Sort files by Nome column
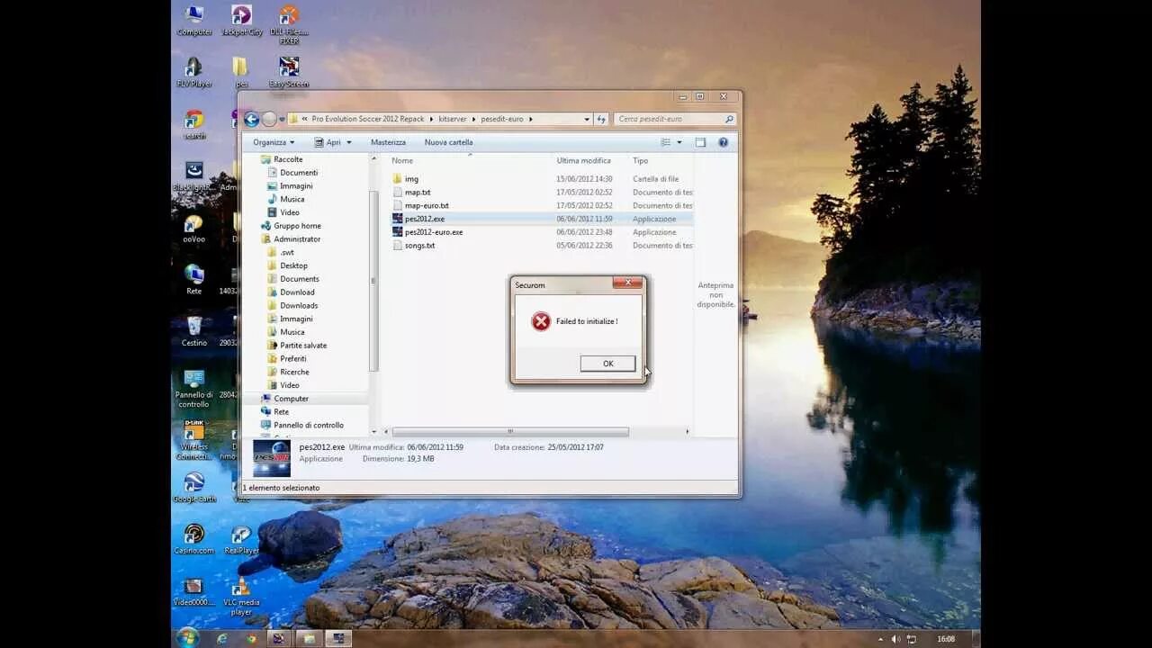The image size is (1152, 648). pyautogui.click(x=403, y=161)
